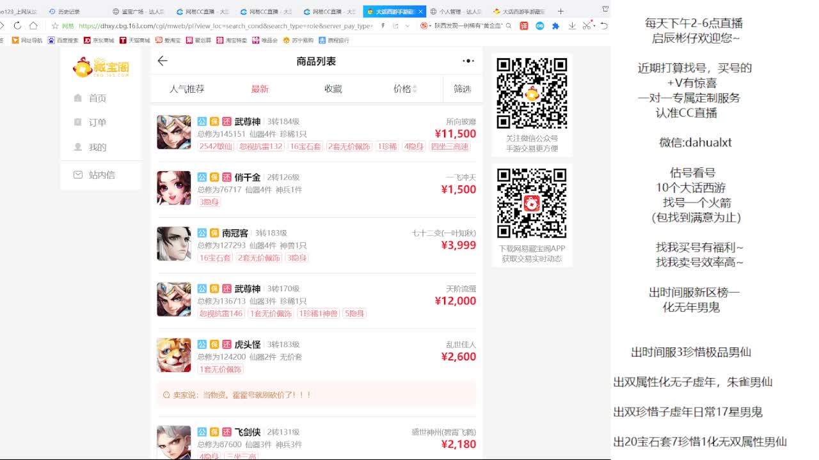819x460 pixels.
Task: Select the 最新 sort tab
Action: click(x=260, y=89)
